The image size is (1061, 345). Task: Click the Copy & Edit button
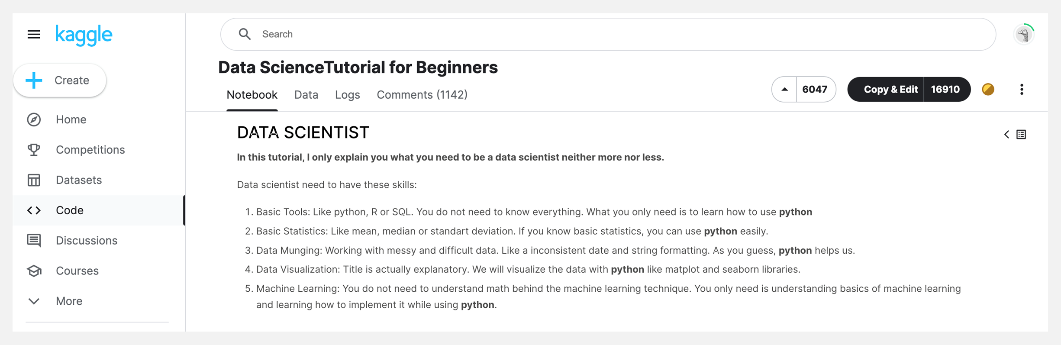click(x=890, y=90)
